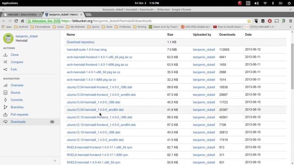Image resolution: width=294 pixels, height=165 pixels.
Task: Click the layers stack extension icon
Action: point(263,21)
